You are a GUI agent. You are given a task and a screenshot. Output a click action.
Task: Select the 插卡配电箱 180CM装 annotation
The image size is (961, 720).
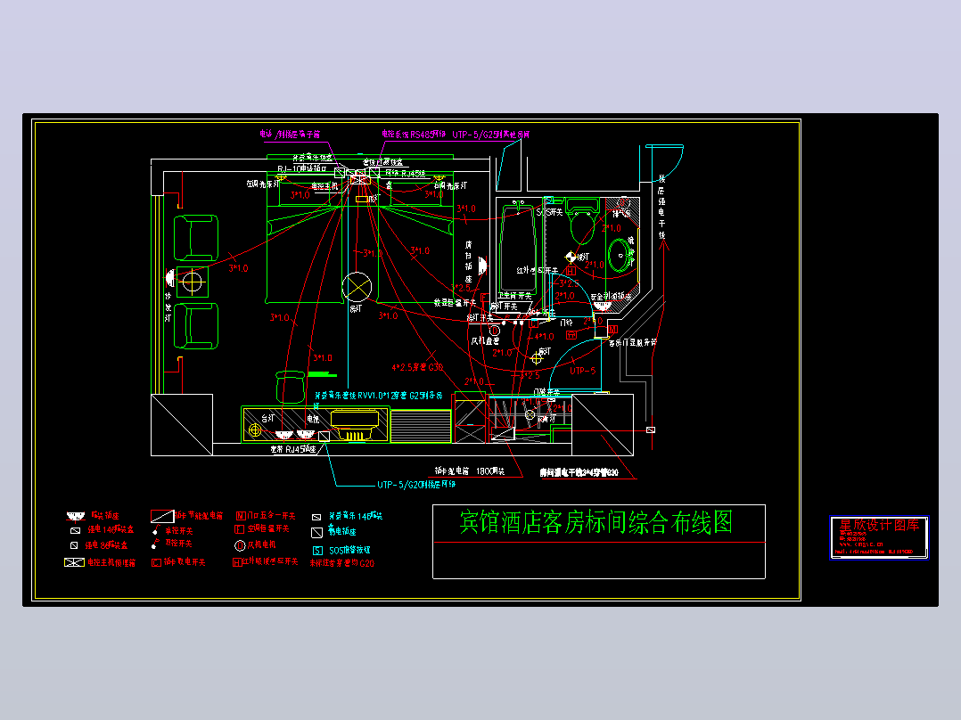coord(470,470)
